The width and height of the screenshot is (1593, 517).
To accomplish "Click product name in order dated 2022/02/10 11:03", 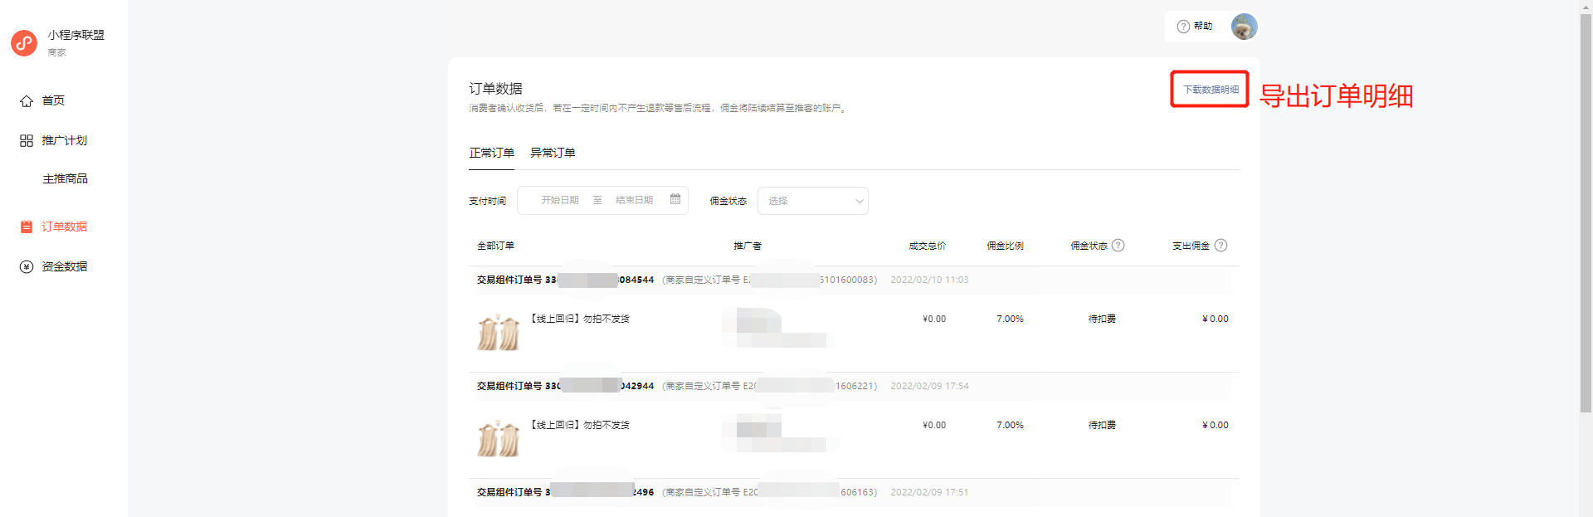I will pyautogui.click(x=580, y=319).
